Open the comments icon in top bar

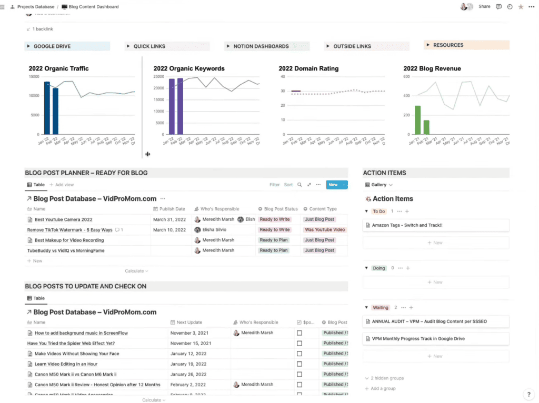coord(498,6)
